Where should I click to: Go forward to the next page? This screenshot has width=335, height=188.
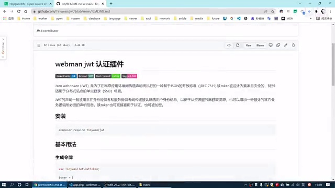coord(12,11)
